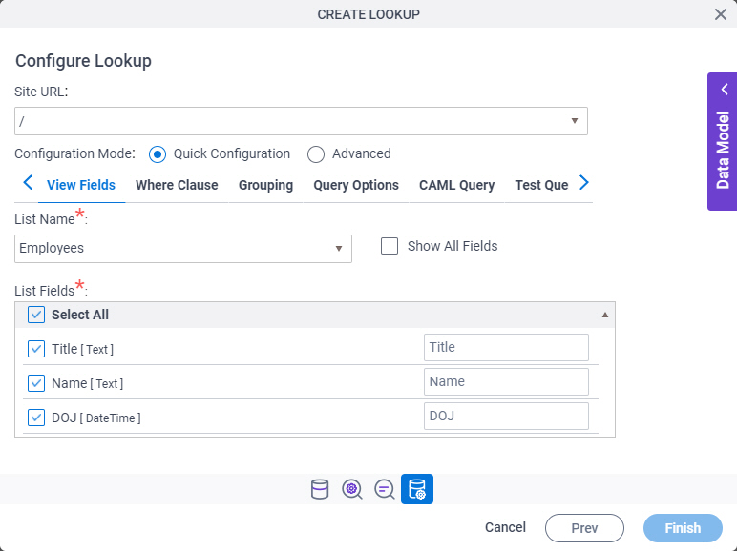The width and height of the screenshot is (737, 551).
Task: Switch to the Query Options tab
Action: pyautogui.click(x=356, y=185)
